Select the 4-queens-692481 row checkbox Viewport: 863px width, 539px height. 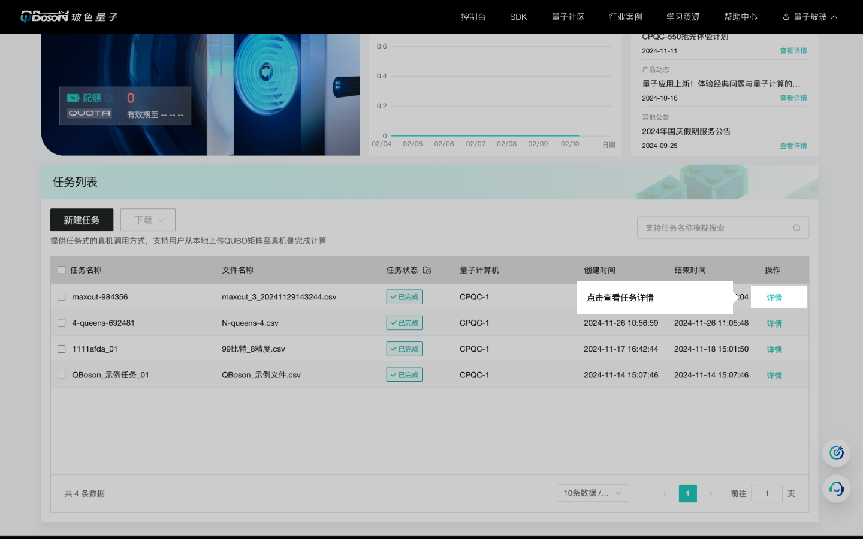pyautogui.click(x=61, y=323)
